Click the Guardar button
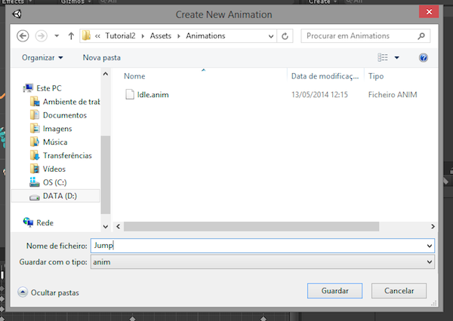Viewport: 453px width, 321px height. (x=334, y=291)
